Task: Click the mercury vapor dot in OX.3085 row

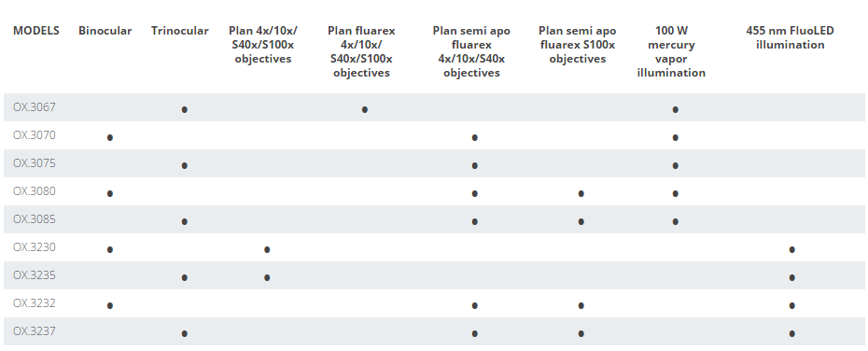Action: (x=675, y=221)
